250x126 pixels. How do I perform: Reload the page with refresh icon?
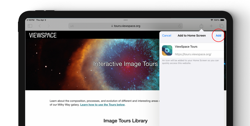pyautogui.click(x=180, y=26)
